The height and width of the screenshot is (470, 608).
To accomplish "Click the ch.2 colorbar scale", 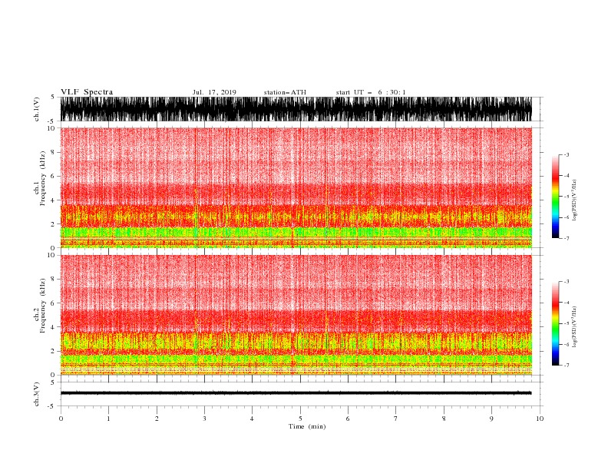I will pos(556,323).
